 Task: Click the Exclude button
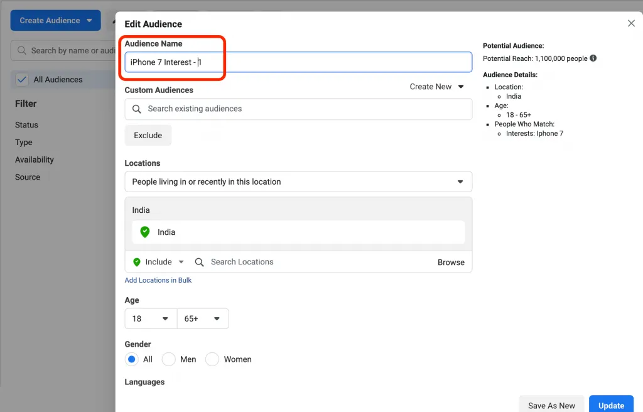pos(148,136)
